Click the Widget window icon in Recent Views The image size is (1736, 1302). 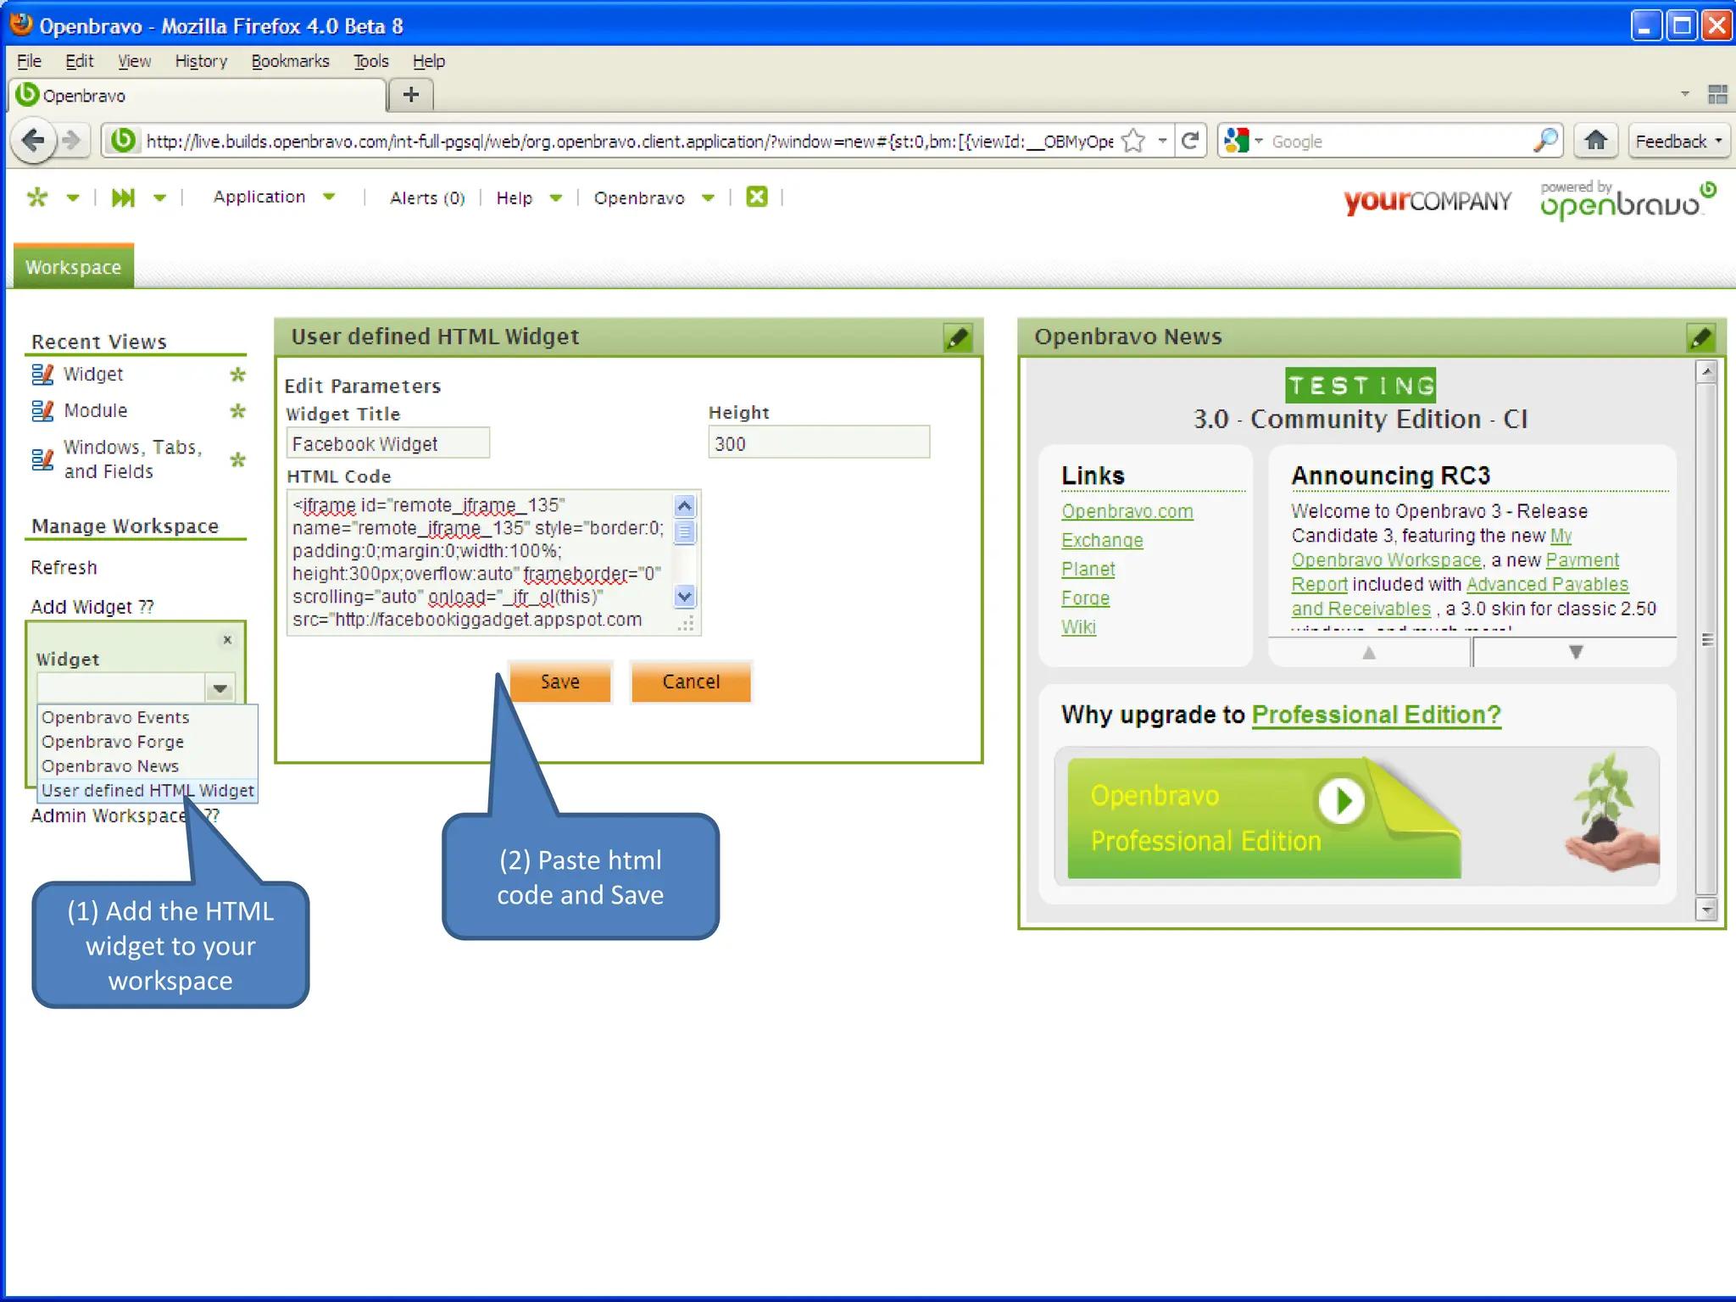click(x=42, y=374)
